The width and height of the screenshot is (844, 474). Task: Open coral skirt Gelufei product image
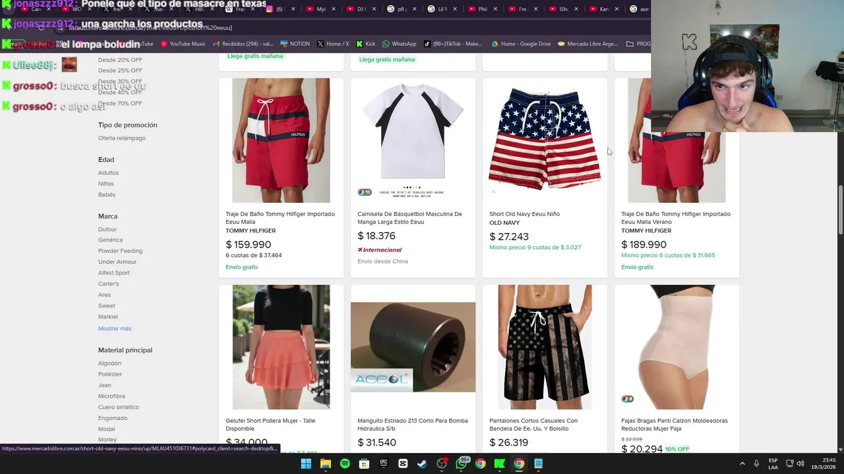pyautogui.click(x=281, y=347)
